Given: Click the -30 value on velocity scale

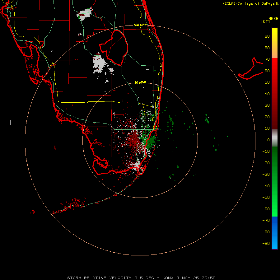Looking at the screenshot, I should point(266,175).
